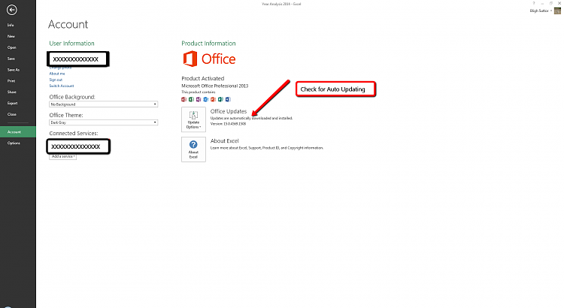Click the green Excel product icon

click(x=191, y=99)
